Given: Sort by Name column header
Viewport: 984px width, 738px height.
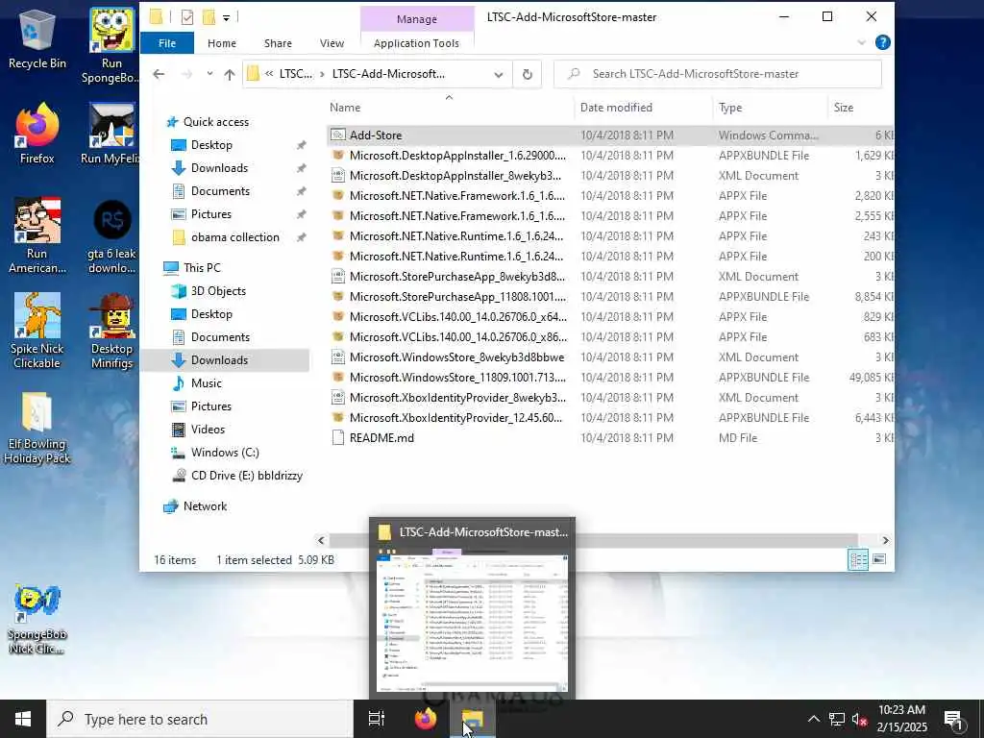Looking at the screenshot, I should click(345, 108).
